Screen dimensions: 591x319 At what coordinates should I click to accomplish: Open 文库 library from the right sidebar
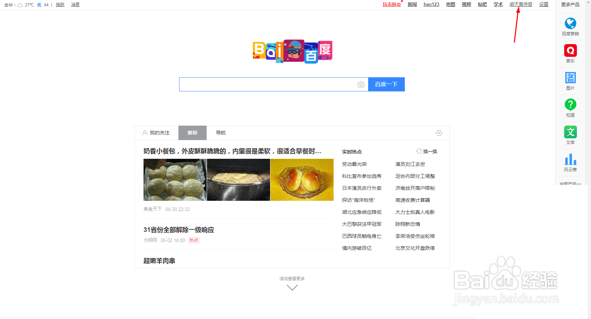point(570,135)
